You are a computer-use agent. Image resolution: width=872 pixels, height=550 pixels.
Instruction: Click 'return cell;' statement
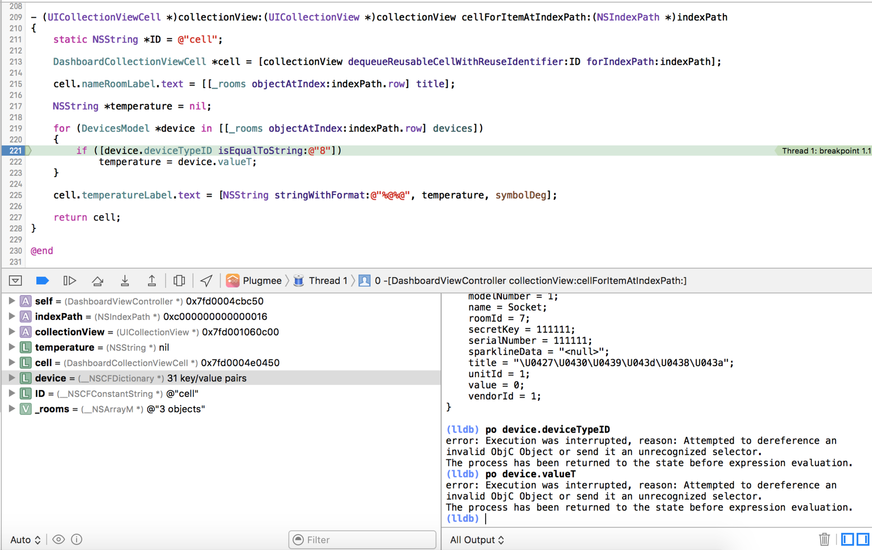tap(87, 217)
